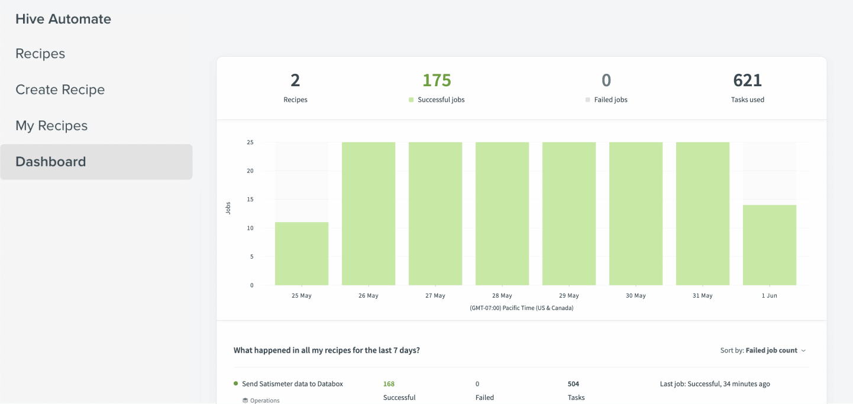The width and height of the screenshot is (853, 404).
Task: Click the 168 Successful count for recipe
Action: [389, 384]
